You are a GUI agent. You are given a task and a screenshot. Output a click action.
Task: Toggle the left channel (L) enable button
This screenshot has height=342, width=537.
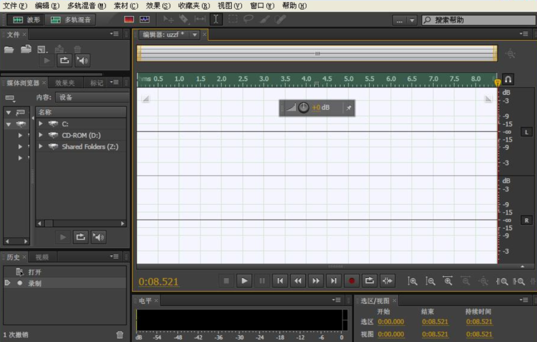click(x=527, y=132)
